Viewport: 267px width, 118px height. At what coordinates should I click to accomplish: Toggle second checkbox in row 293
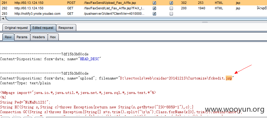(171, 14)
